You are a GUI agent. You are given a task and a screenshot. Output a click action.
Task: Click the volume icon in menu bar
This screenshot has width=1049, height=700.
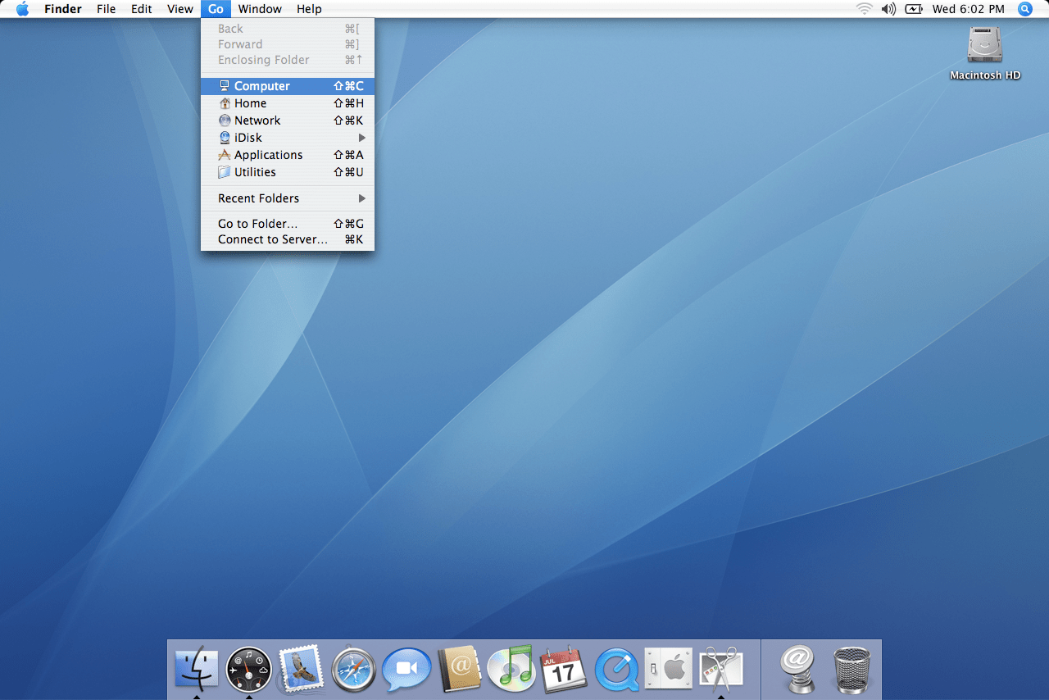pos(888,9)
